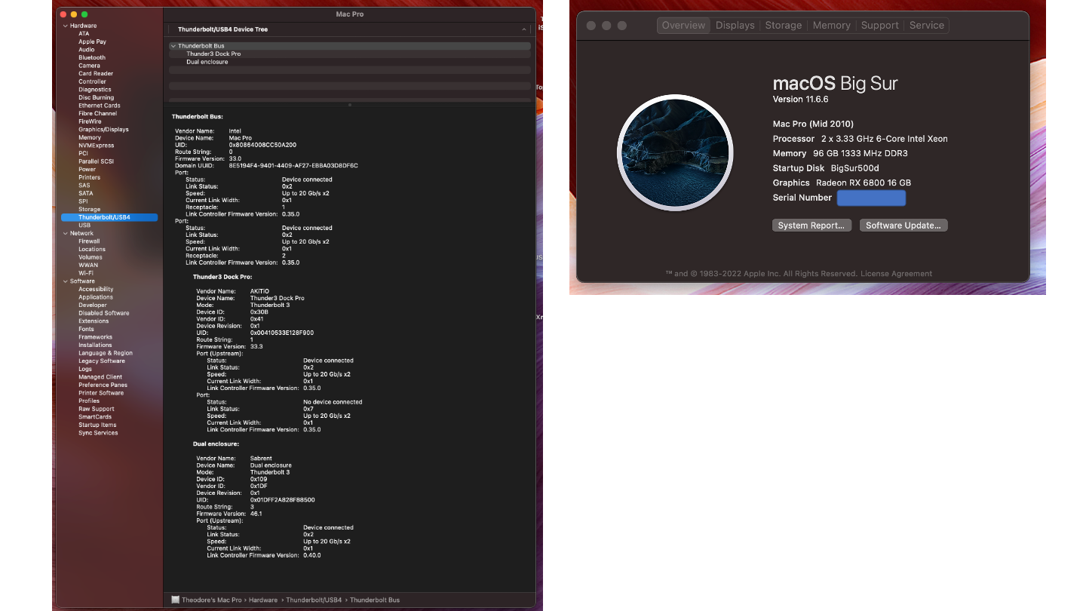
Task: Open the Displays tab
Action: pos(735,26)
